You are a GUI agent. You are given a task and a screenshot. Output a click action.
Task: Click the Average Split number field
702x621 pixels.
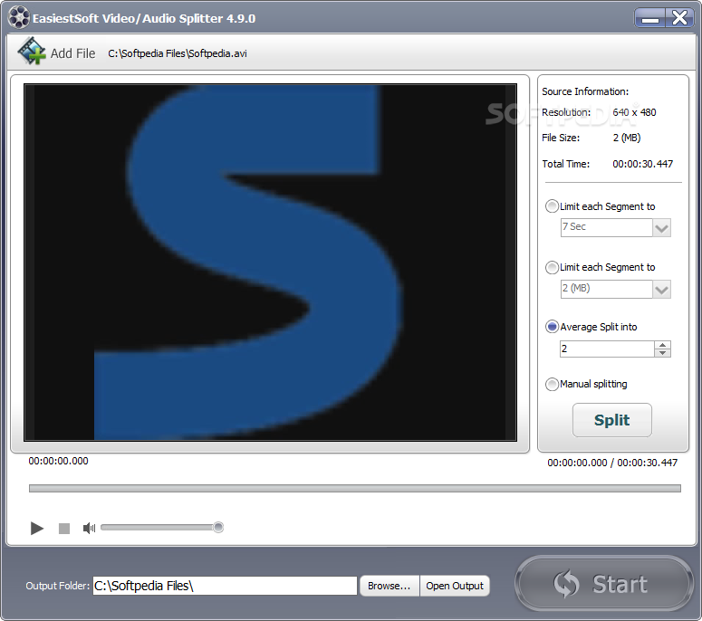(x=607, y=349)
